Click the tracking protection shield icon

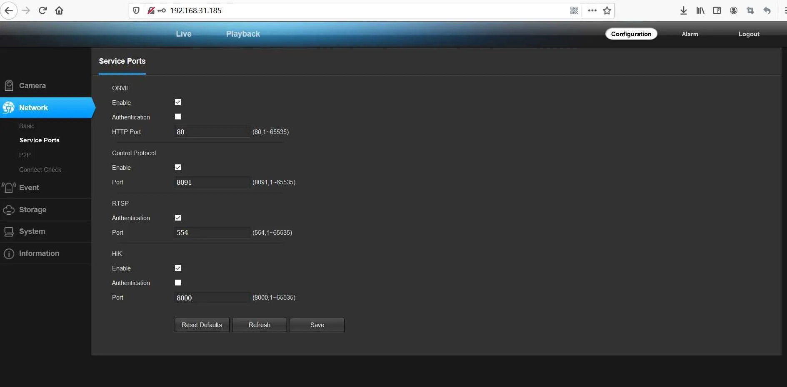136,10
